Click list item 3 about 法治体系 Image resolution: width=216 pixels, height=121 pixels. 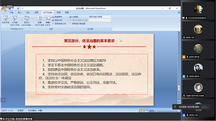click(72, 70)
